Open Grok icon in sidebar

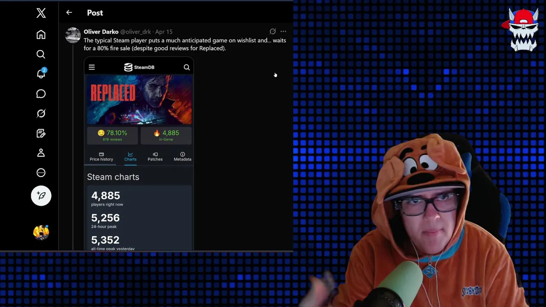click(x=41, y=113)
